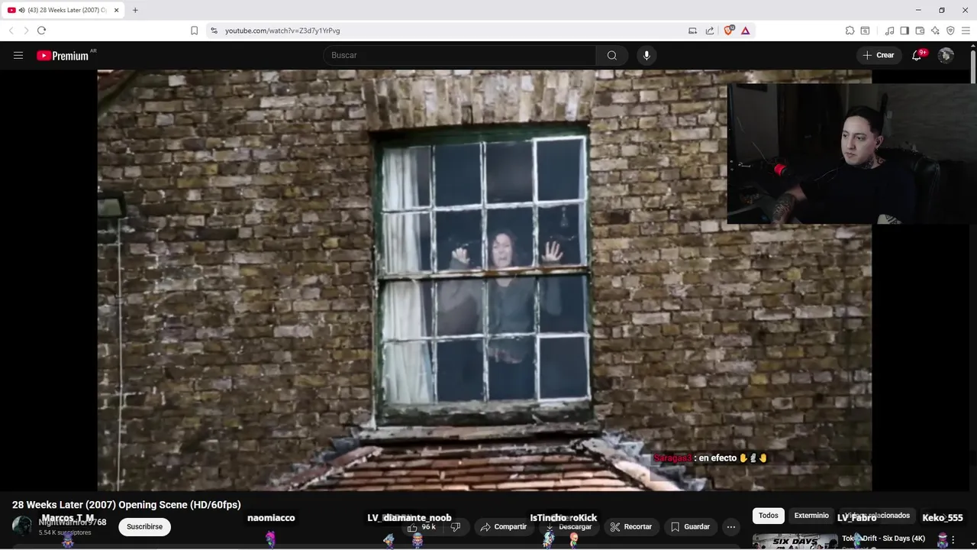Screen dimensions: 977x550
Task: Open Brave Rewards triangle icon
Action: point(746,31)
